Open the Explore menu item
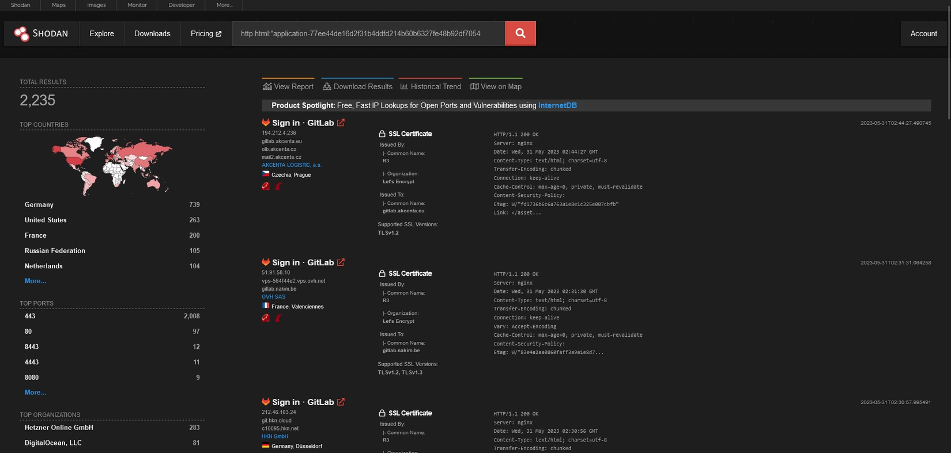951x453 pixels. click(101, 33)
